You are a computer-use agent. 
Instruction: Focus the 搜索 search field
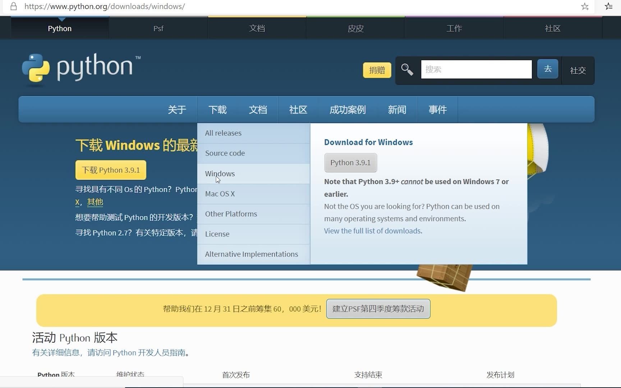476,69
